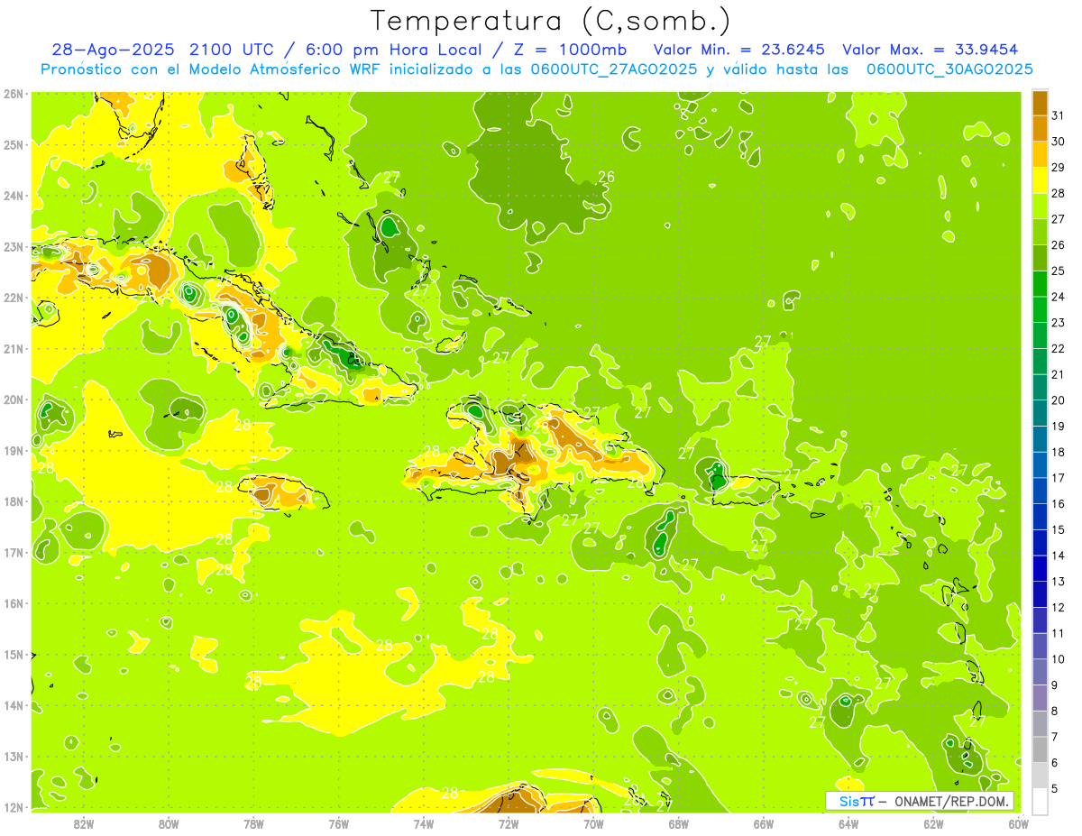The width and height of the screenshot is (1082, 836).
Task: Click the '10' value on color legend
Action: tap(1059, 659)
